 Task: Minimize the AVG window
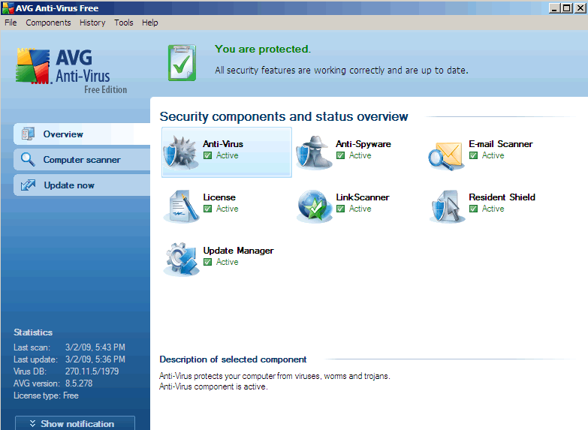point(555,8)
